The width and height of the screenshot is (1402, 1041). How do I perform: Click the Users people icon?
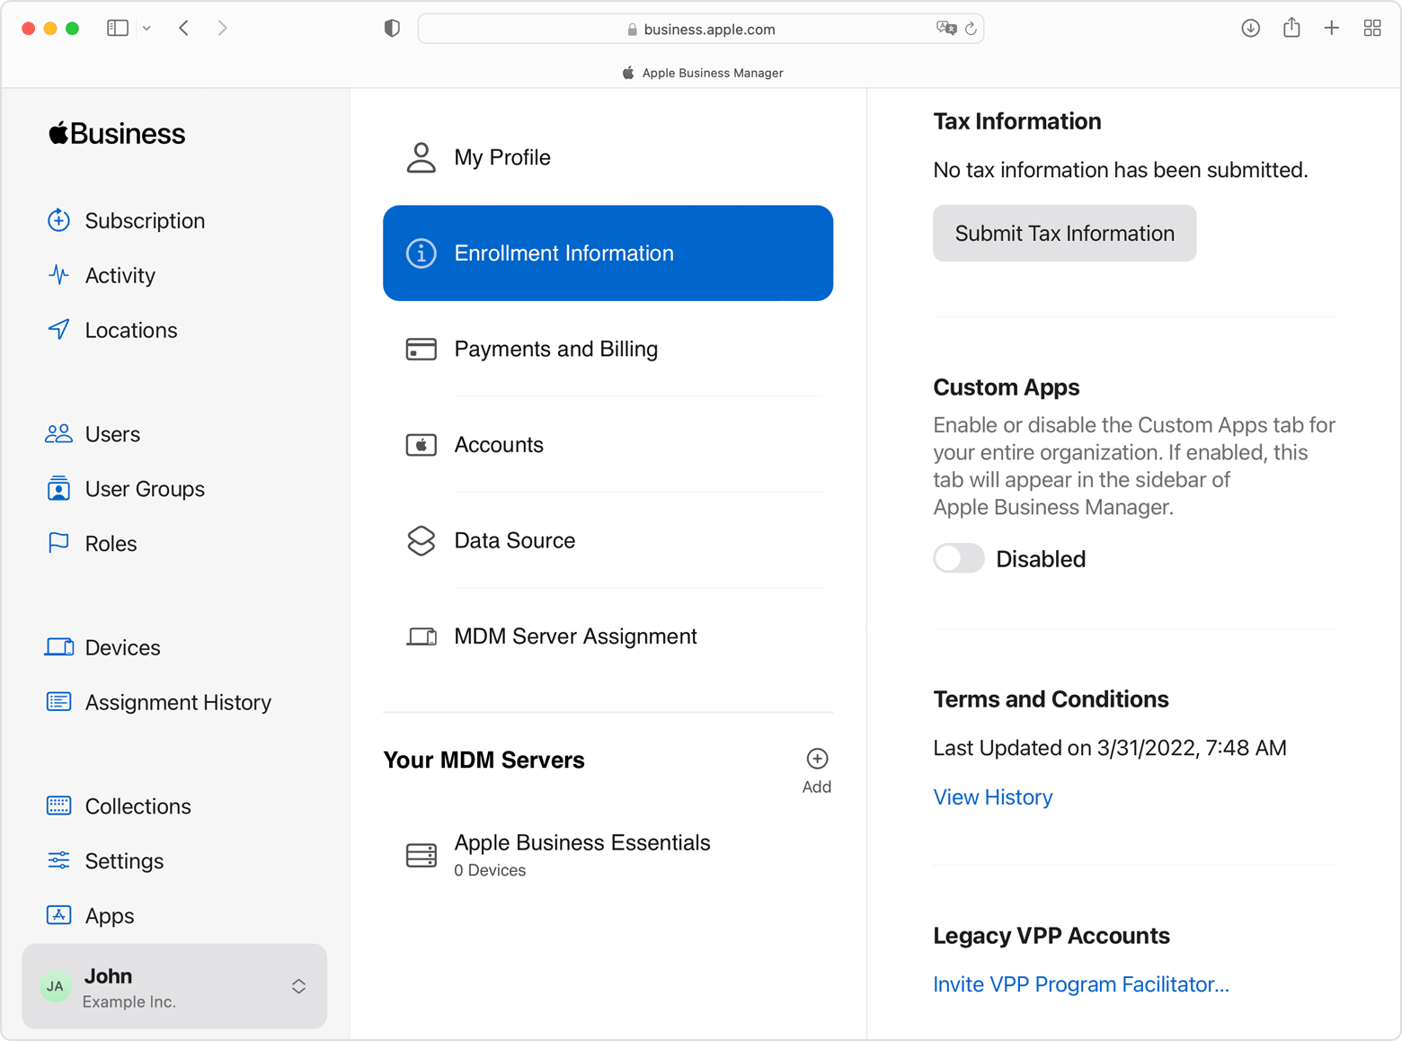click(58, 434)
